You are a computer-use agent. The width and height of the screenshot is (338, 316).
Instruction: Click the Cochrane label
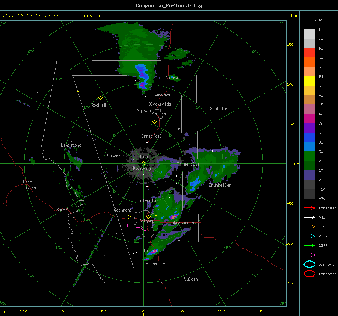[x=123, y=210]
